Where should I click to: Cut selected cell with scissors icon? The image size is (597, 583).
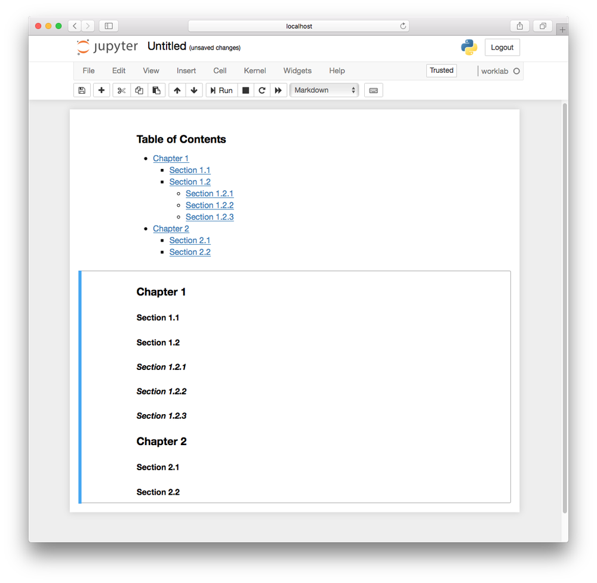121,90
